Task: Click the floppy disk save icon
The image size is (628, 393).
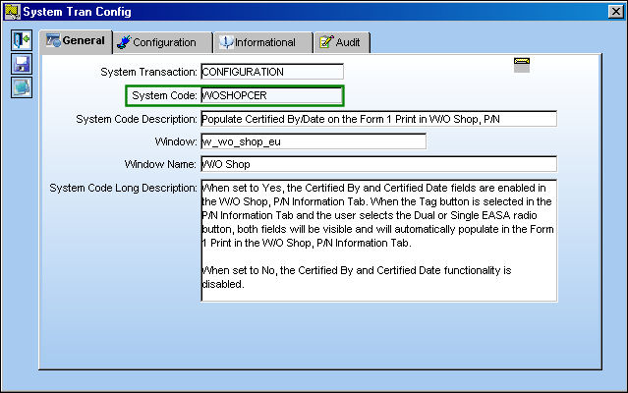Action: click(x=22, y=64)
